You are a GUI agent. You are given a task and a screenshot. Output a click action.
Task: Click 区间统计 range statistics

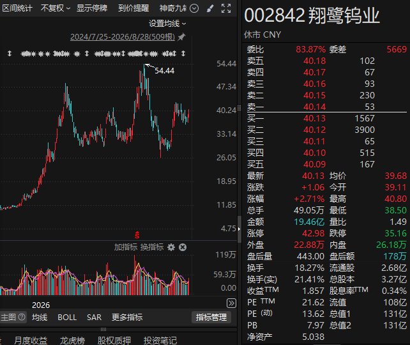click(17, 8)
